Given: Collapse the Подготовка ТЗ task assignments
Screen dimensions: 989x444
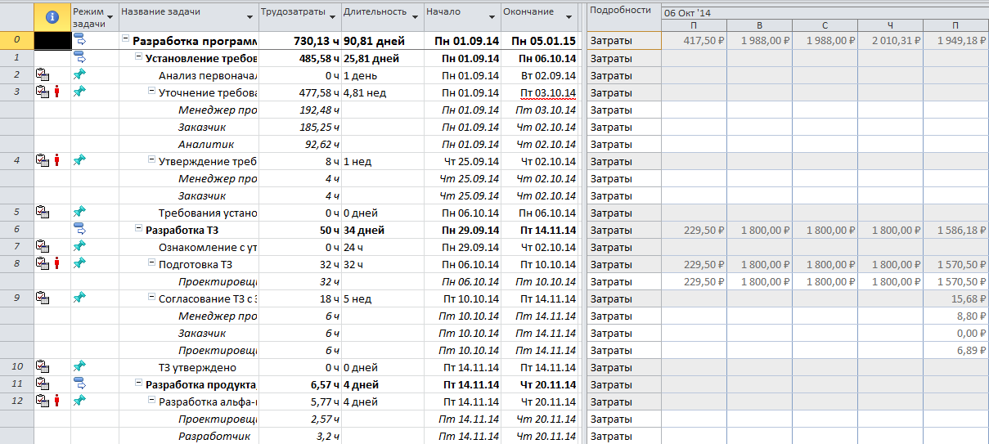Looking at the screenshot, I should tap(151, 264).
